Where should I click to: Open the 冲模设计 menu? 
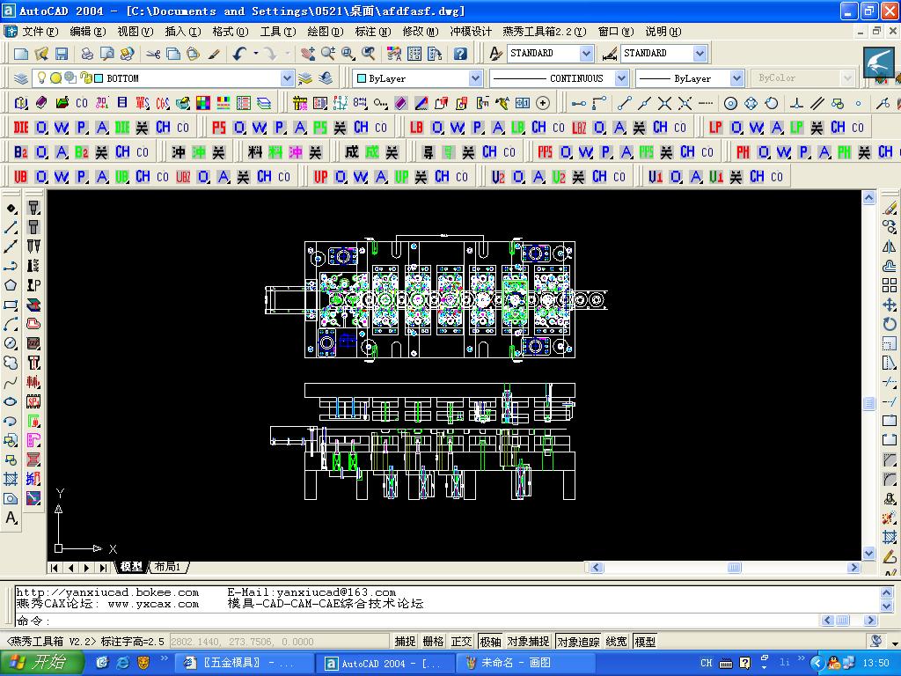click(471, 32)
